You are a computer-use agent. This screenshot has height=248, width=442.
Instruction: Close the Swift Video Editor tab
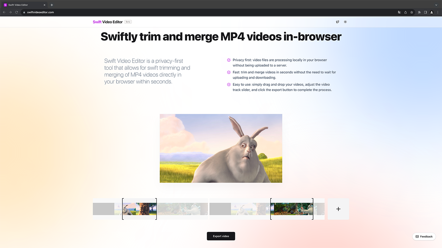coord(44,5)
